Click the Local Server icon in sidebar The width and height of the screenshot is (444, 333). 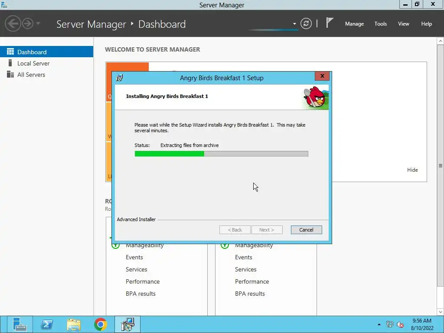tap(10, 63)
